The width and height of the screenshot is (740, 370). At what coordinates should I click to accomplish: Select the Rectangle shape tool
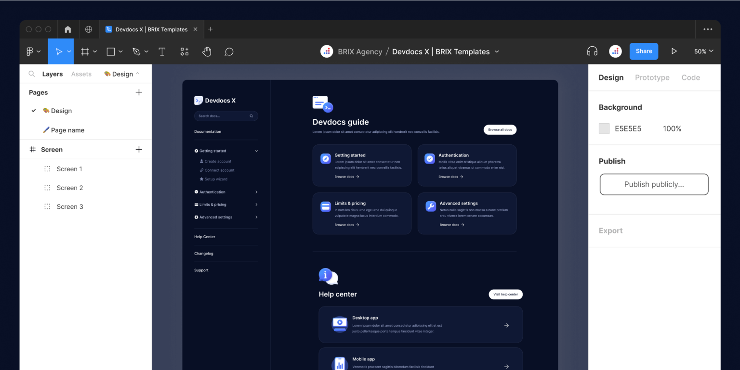pos(110,51)
